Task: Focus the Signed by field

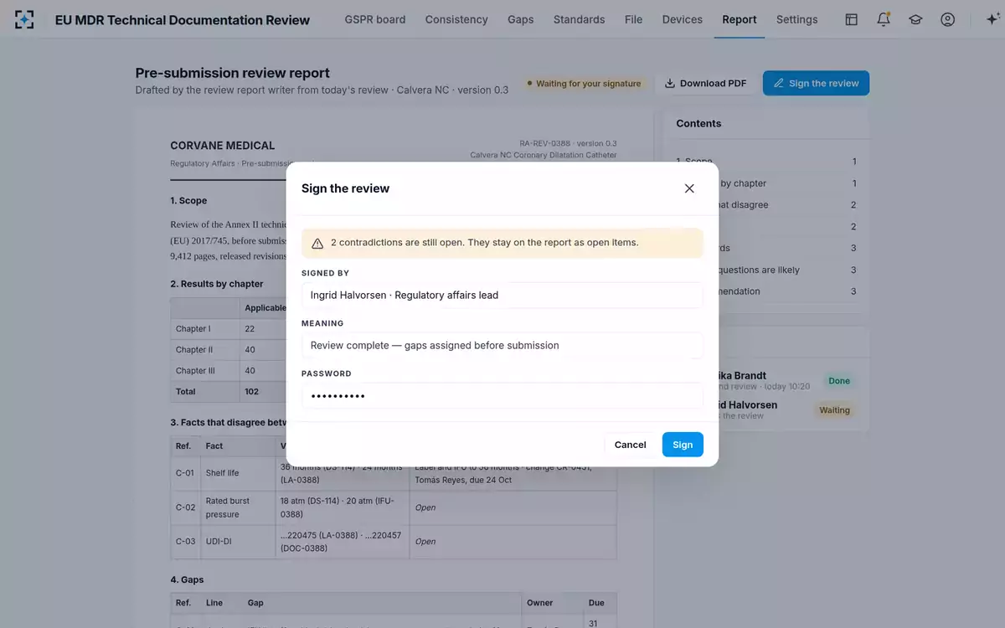Action: (x=502, y=295)
